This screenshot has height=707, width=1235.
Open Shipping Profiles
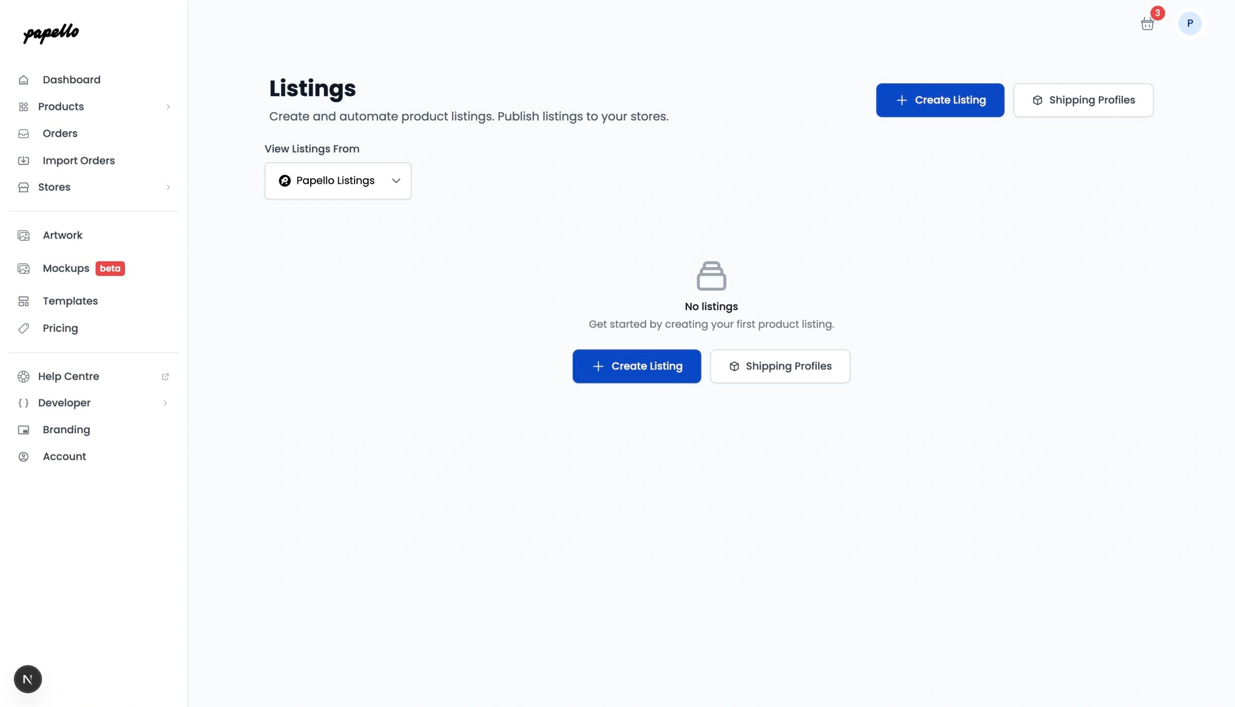click(1083, 100)
